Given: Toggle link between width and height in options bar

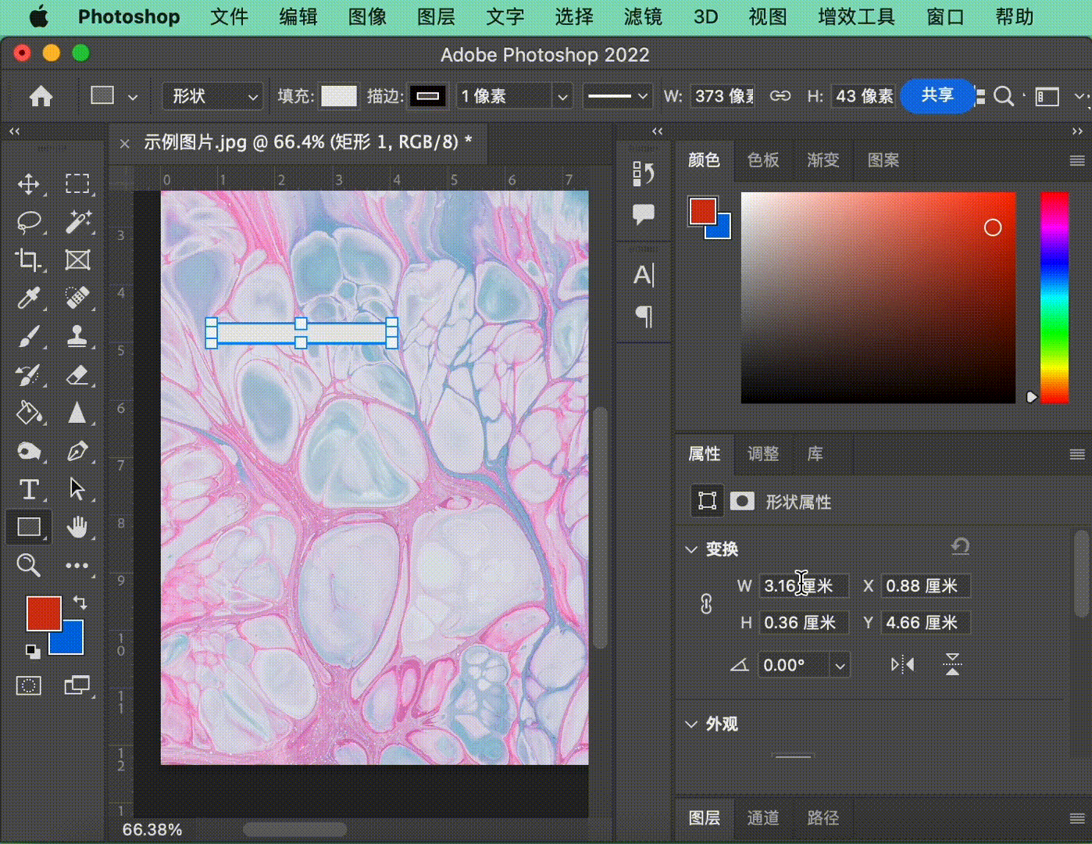Looking at the screenshot, I should point(780,96).
